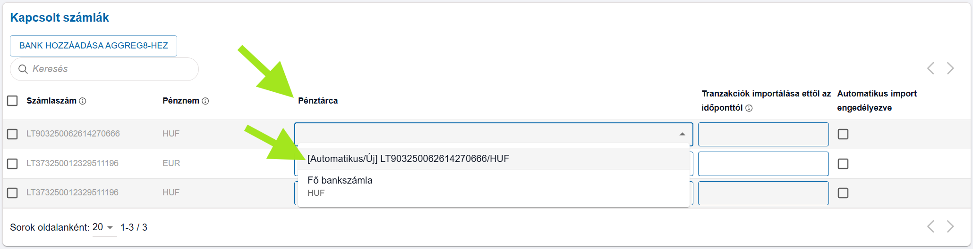Viewport: 973px width, 249px height.
Task: Open rows-per-page dropdown showing 20
Action: click(x=104, y=227)
